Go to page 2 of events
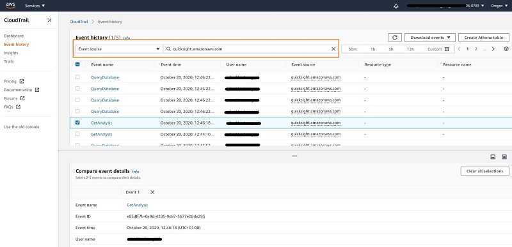 click(x=476, y=49)
